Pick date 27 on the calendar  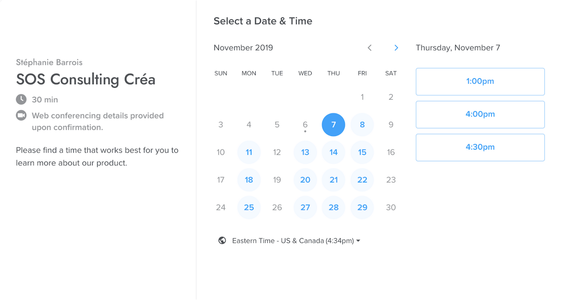[305, 207]
